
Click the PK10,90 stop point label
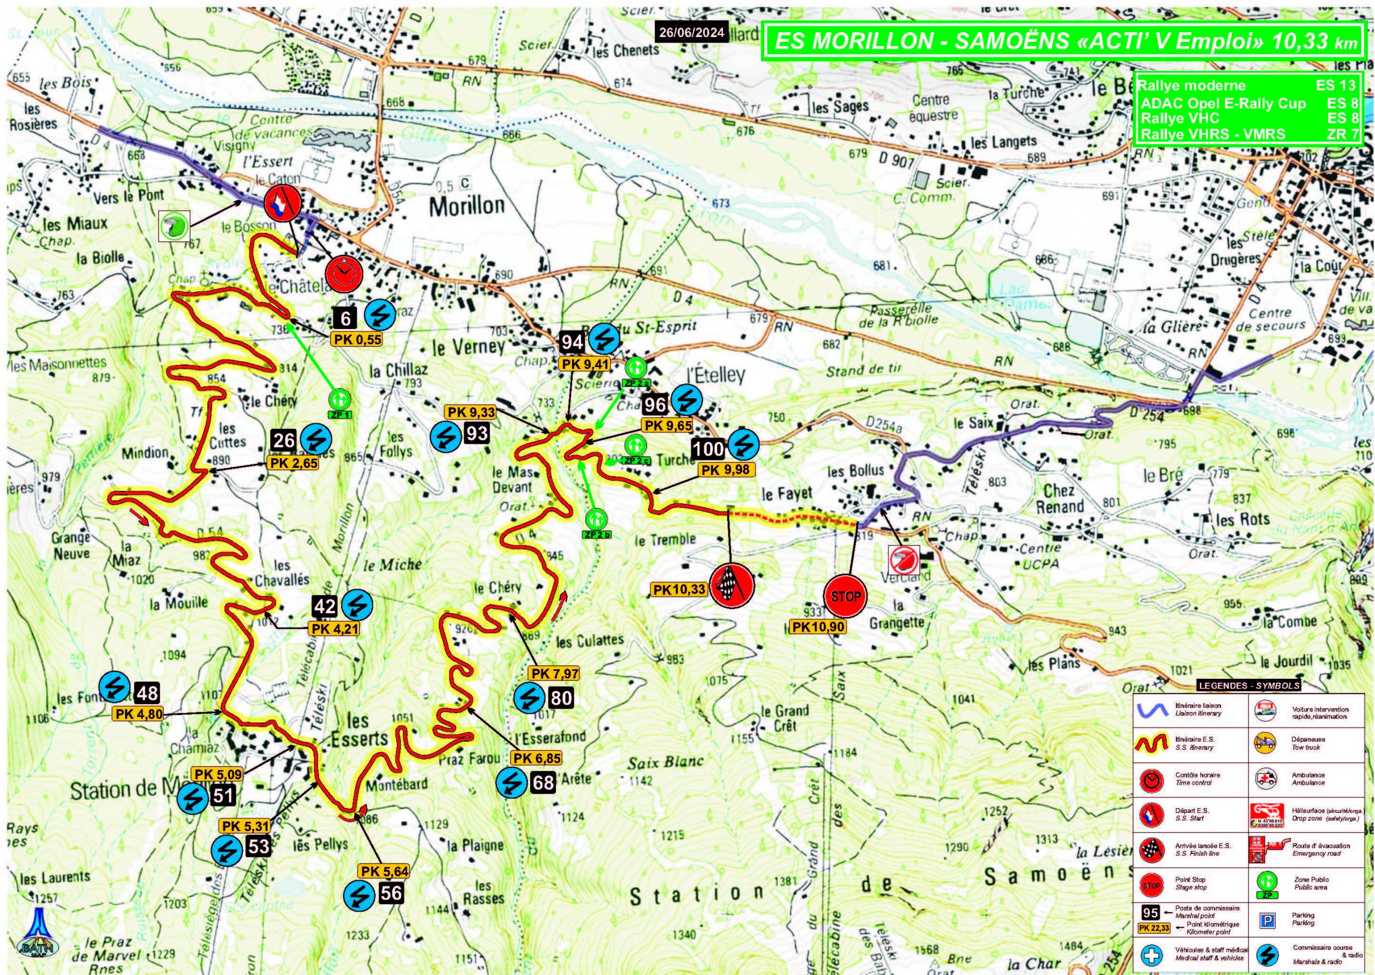(818, 627)
